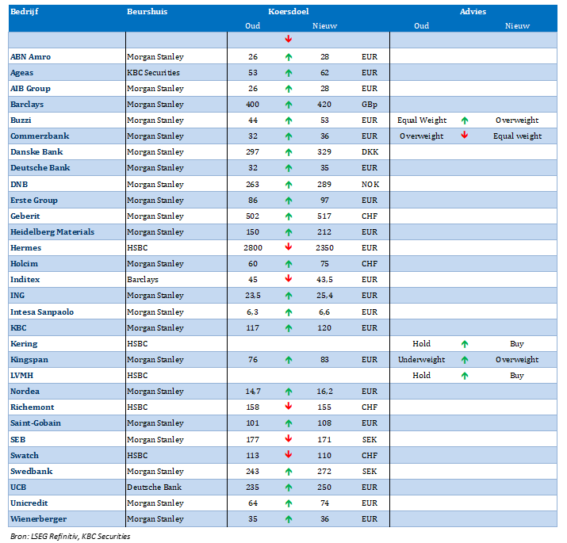
Task: Click the price target up arrow for KBC
Action: point(288,328)
